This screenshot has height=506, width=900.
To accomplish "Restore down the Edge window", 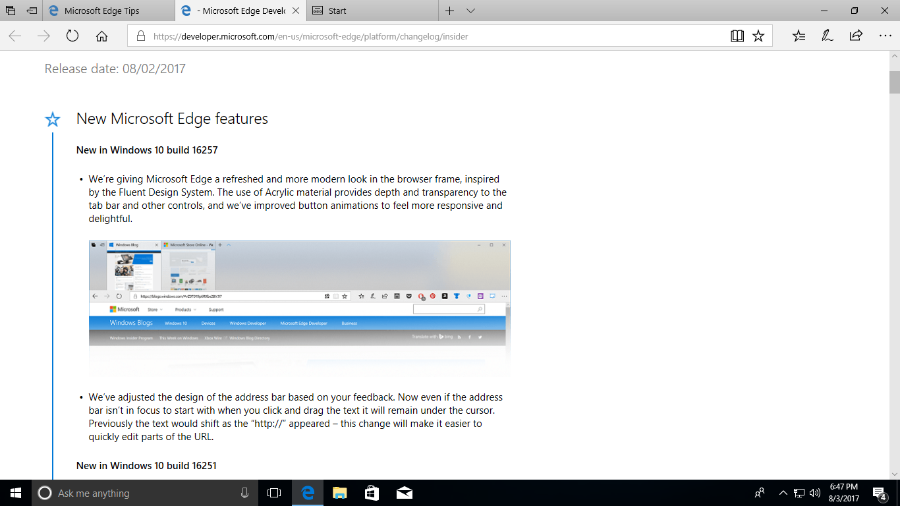I will [x=855, y=11].
